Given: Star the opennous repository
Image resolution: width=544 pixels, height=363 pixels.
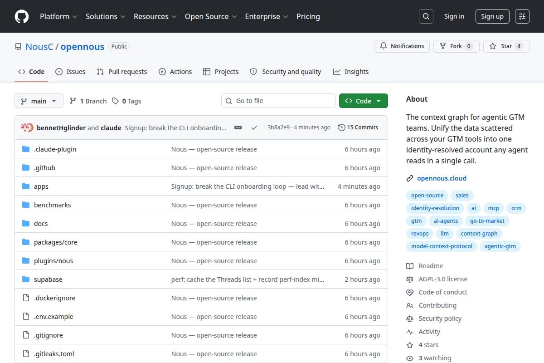Looking at the screenshot, I should tap(506, 46).
